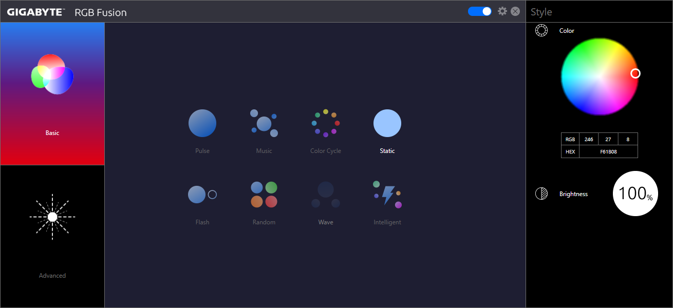Switch to the Advanced mode tab
The image size is (673, 308).
point(52,236)
